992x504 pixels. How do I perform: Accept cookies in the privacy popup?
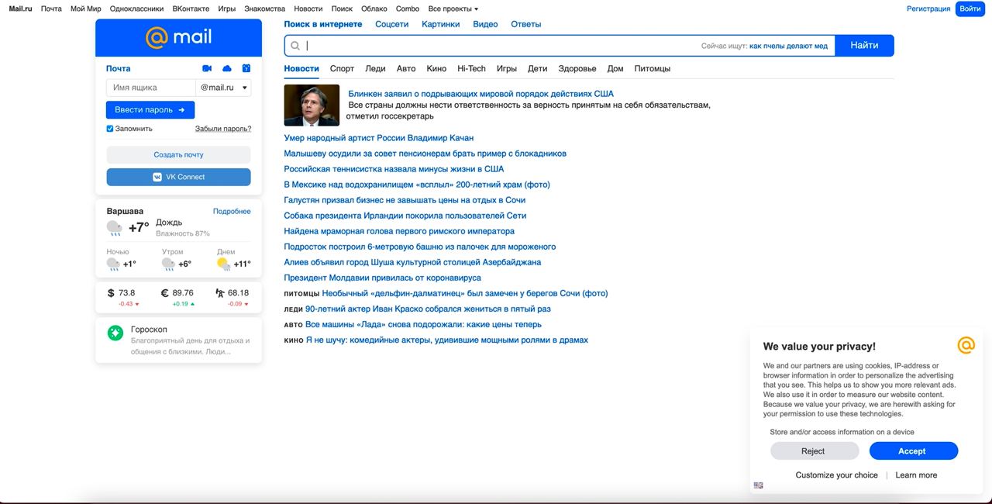[913, 451]
